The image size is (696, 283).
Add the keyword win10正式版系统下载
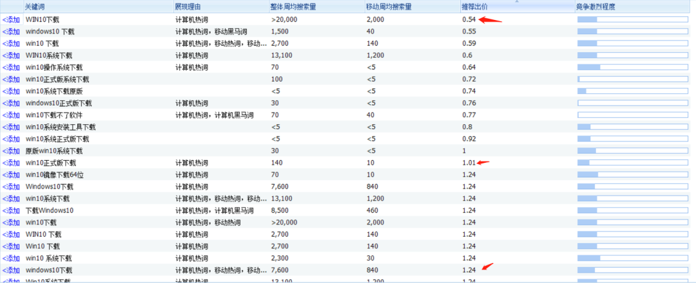(x=12, y=79)
